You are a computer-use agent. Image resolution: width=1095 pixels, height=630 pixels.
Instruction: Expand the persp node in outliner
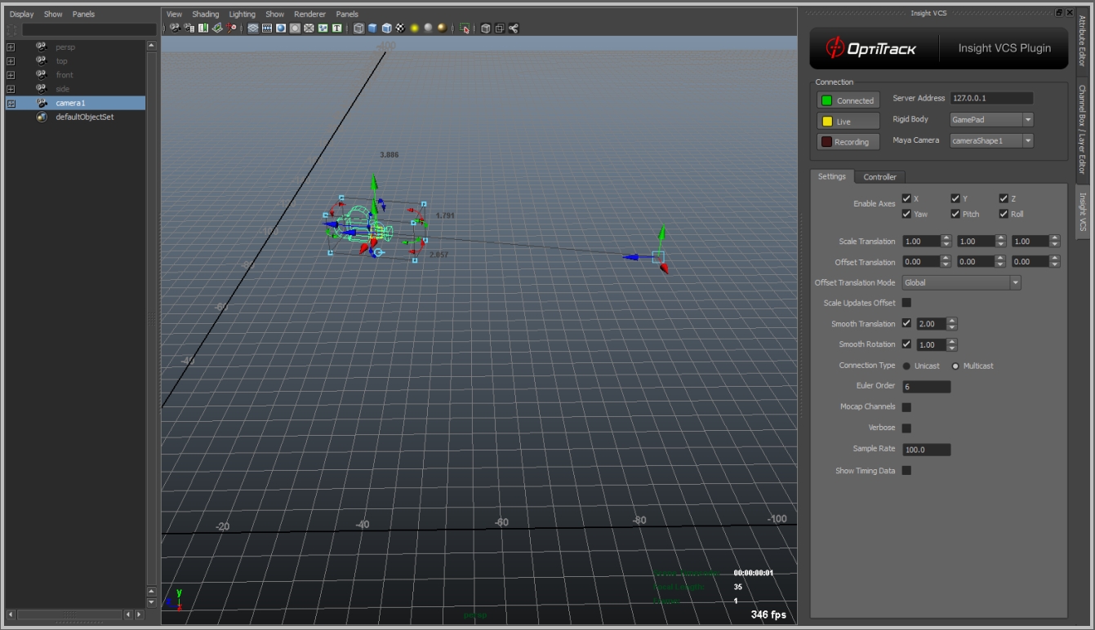11,47
